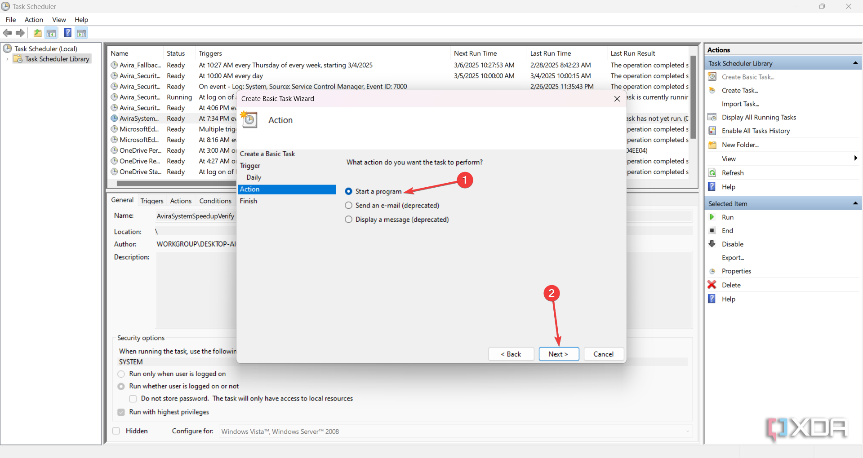This screenshot has height=458, width=863.
Task: Click the Help icon under Task Scheduler Library
Action: (712, 187)
